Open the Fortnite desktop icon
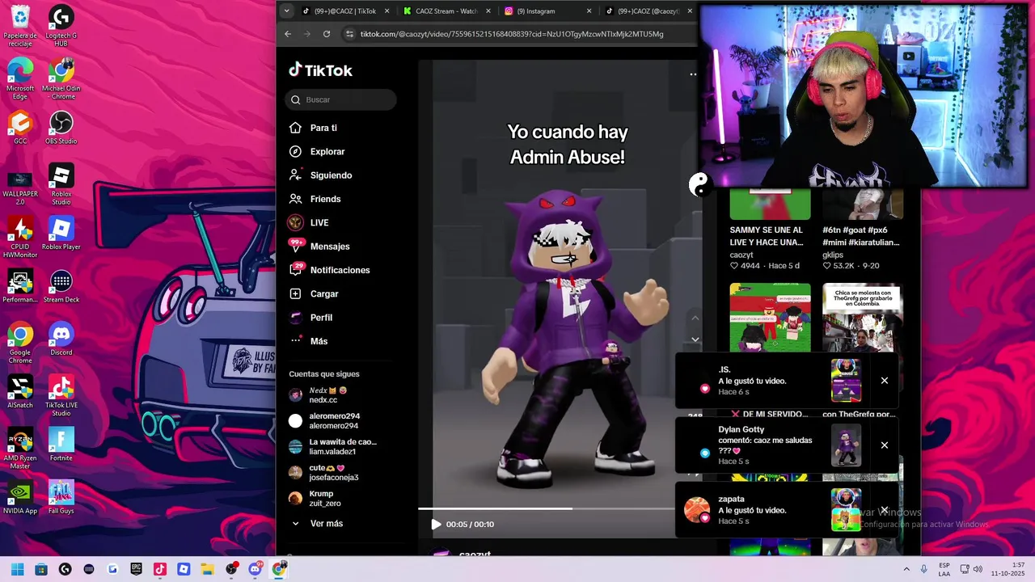 [x=61, y=445]
